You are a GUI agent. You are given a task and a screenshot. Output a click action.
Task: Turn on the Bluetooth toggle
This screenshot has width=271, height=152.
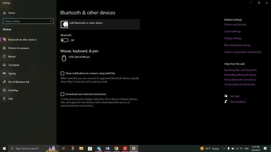point(64,40)
